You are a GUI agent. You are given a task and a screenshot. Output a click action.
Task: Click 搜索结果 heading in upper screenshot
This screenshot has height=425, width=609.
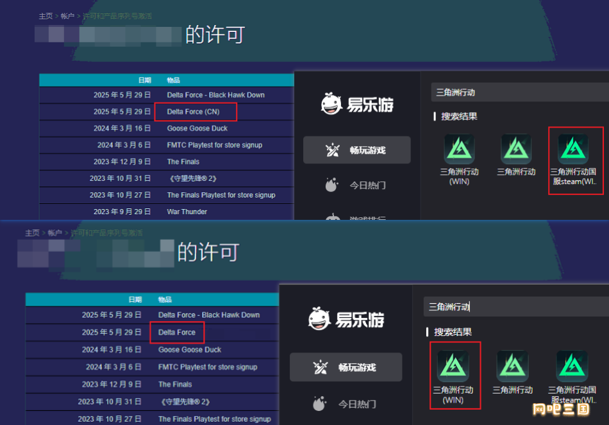[x=459, y=116]
